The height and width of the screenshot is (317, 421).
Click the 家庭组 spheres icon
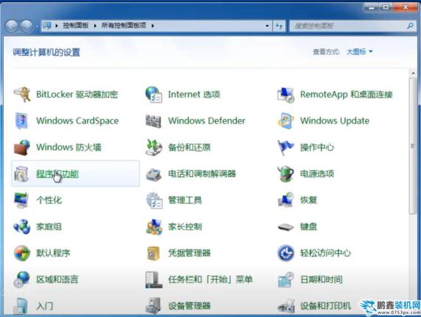(22, 227)
